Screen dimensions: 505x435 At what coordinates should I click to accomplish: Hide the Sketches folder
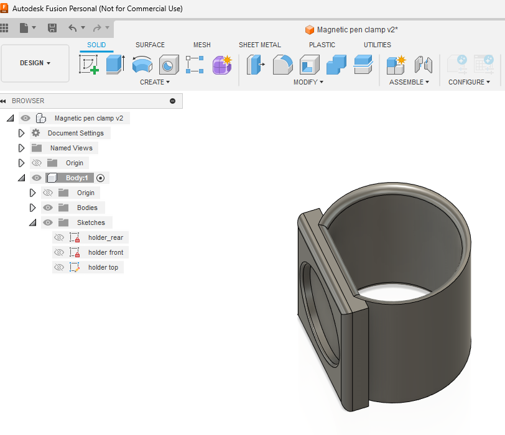pos(48,222)
